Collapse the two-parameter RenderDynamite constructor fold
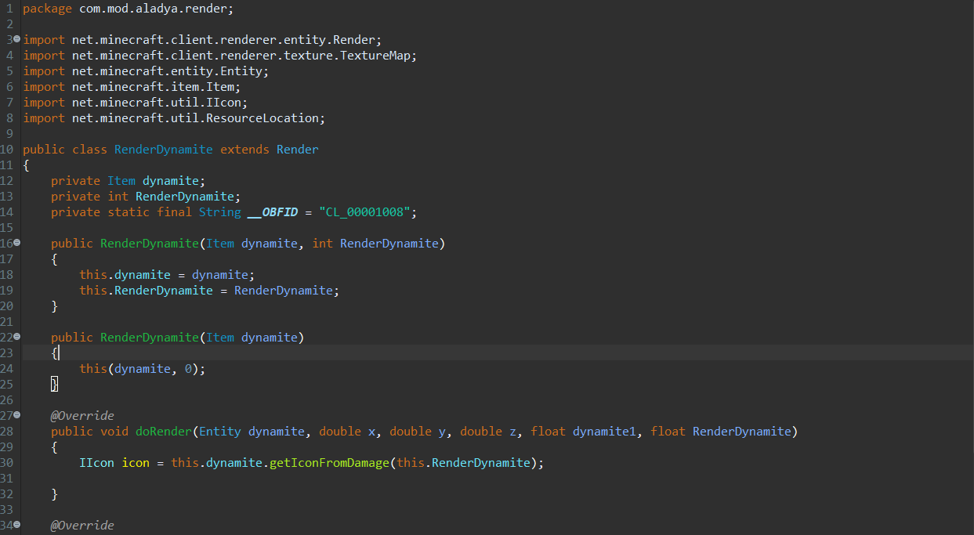The width and height of the screenshot is (974, 535). 16,243
